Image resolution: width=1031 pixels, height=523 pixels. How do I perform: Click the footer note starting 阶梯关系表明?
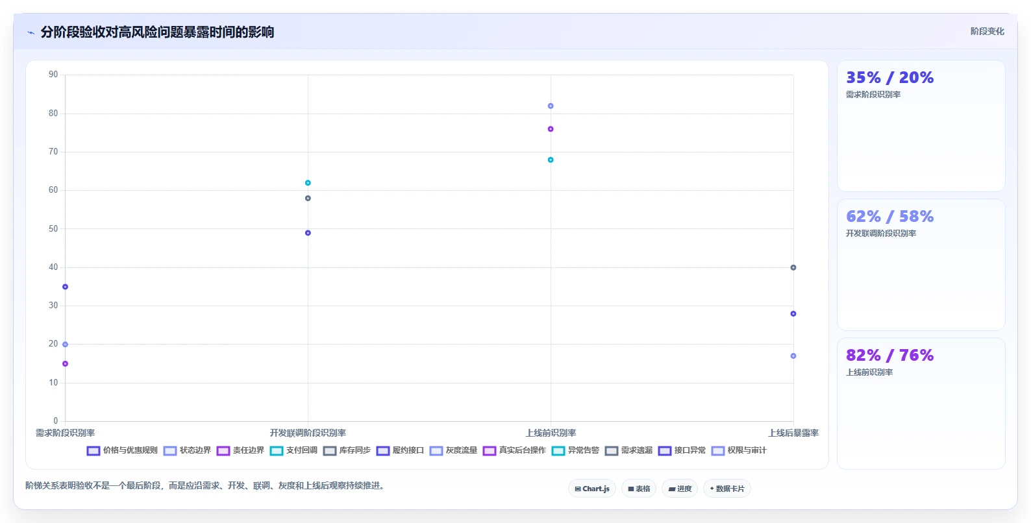click(x=206, y=485)
